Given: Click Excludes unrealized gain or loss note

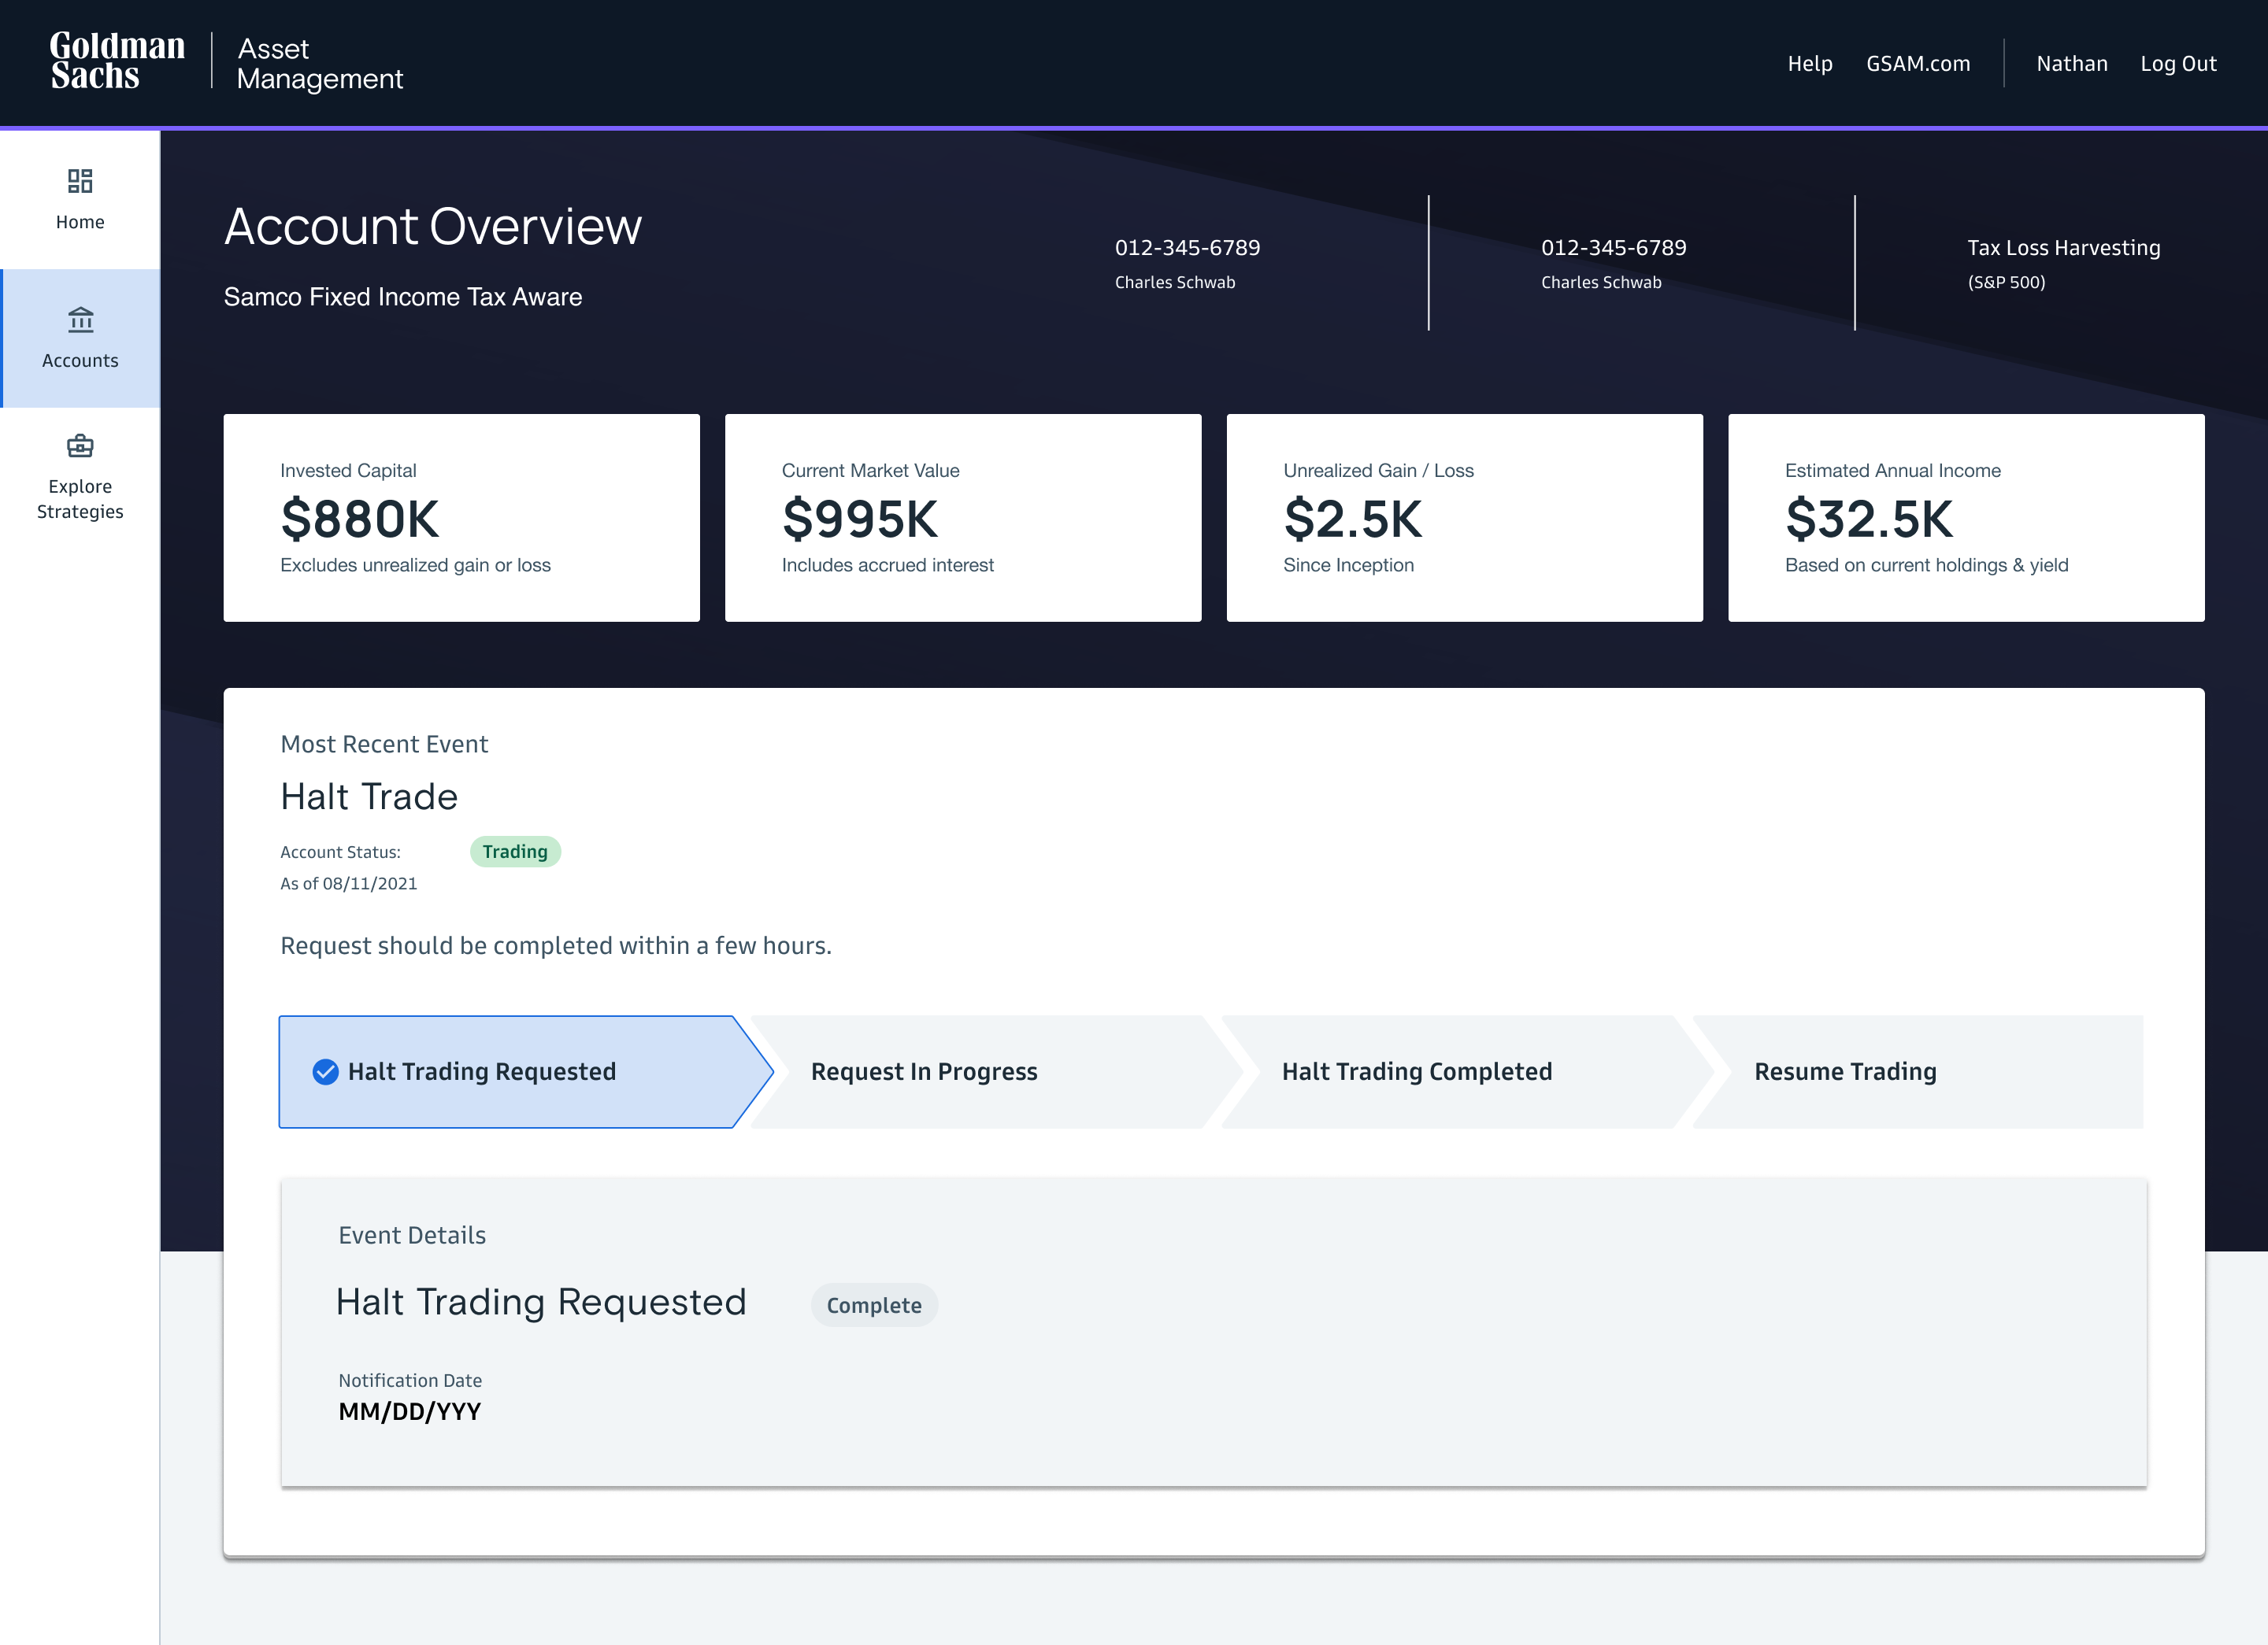Looking at the screenshot, I should (x=415, y=564).
